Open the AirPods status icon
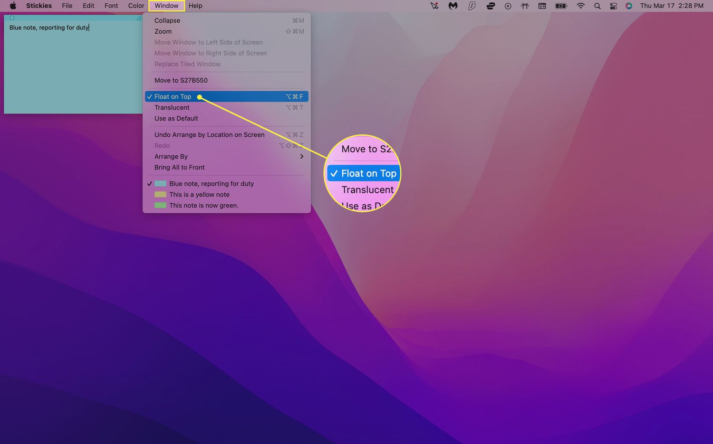Image resolution: width=713 pixels, height=444 pixels. tap(525, 6)
